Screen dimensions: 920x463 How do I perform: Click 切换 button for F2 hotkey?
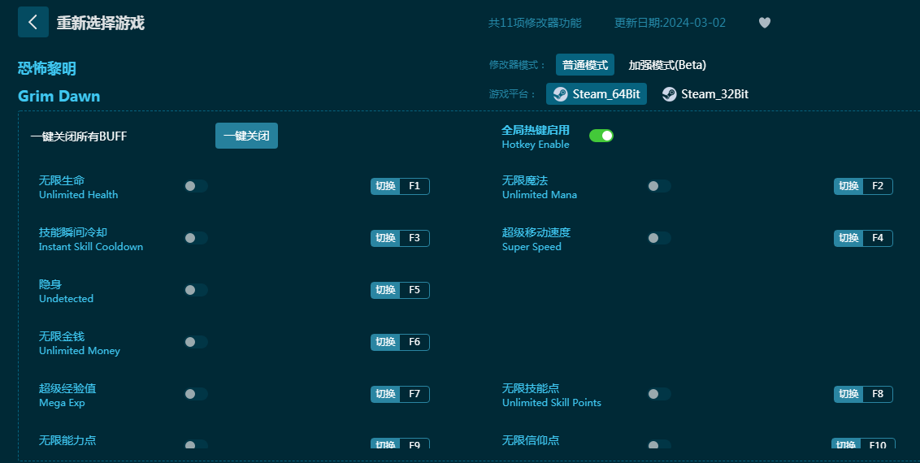(848, 186)
